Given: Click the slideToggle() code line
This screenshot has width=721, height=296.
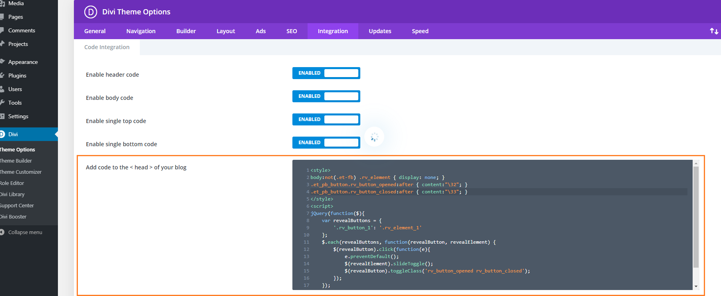Looking at the screenshot, I should point(389,264).
